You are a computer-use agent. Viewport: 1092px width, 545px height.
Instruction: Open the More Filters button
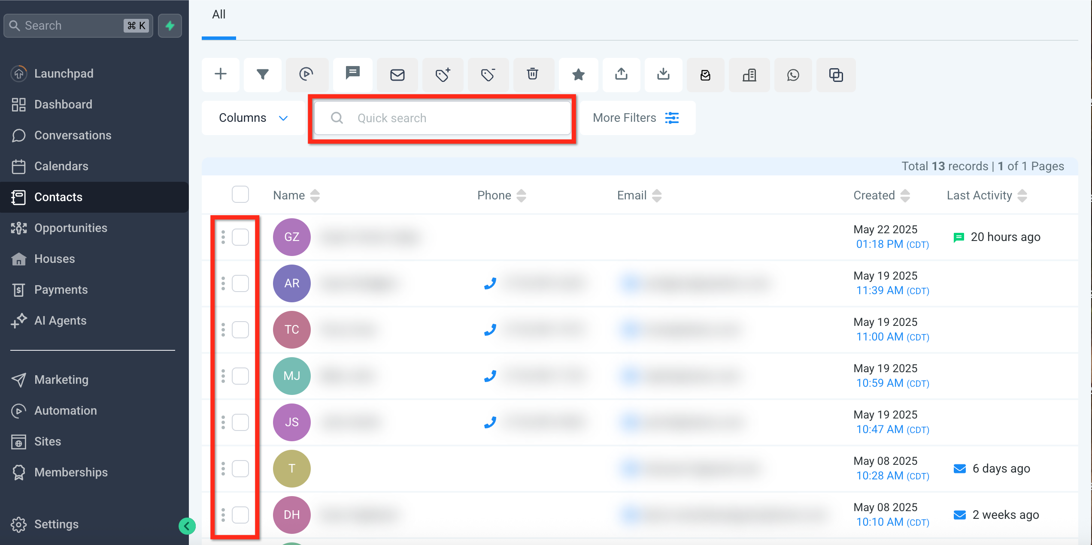[x=636, y=118]
